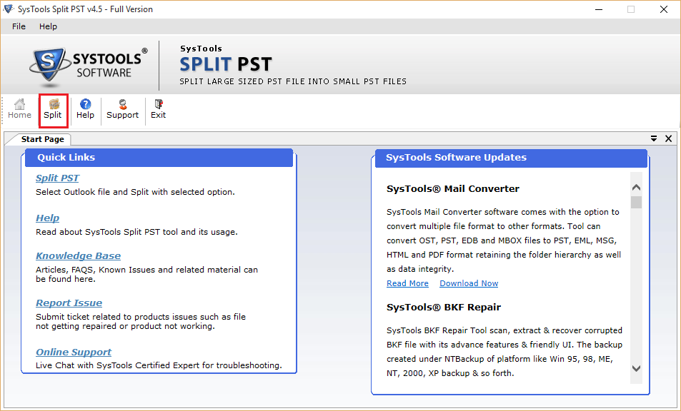Viewport: 681px width, 411px height.
Task: Click Download Now under Mail Converter
Action: point(469,283)
